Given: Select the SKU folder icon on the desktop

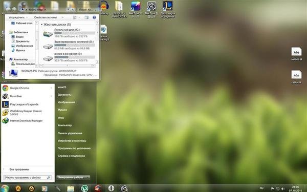Looking at the screenshot, I should (119, 9).
